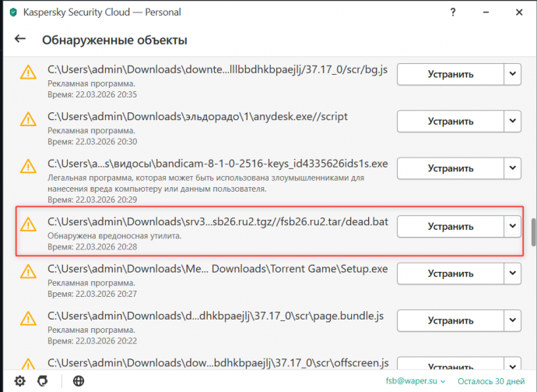Go back using the arrow icon
Viewport: 537px width, 392px height.
(20, 39)
